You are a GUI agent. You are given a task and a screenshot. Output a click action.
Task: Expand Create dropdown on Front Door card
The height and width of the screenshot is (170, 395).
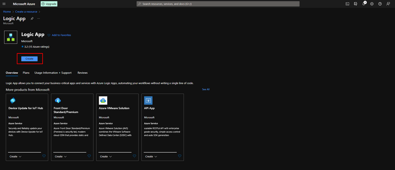pyautogui.click(x=61, y=157)
